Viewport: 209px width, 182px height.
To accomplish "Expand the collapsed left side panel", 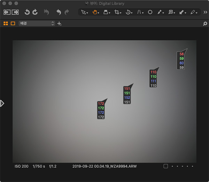I will pos(2,103).
